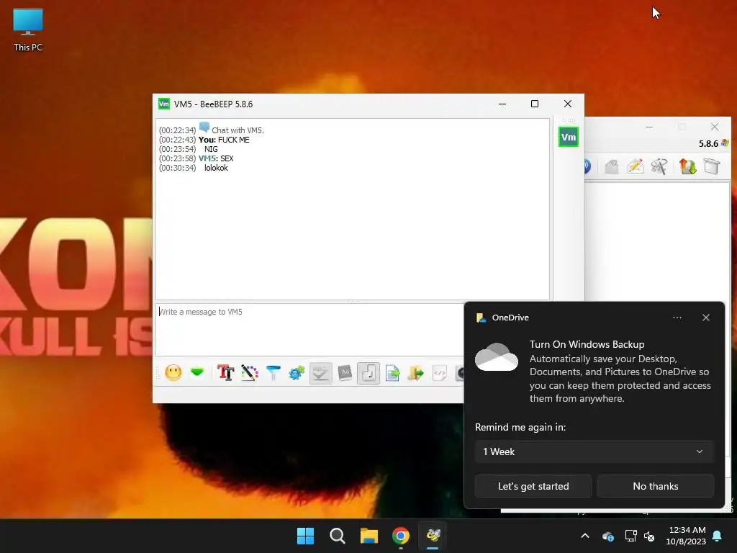Expand hidden system tray icons chevron
Screen dimensions: 737x553
(585, 536)
